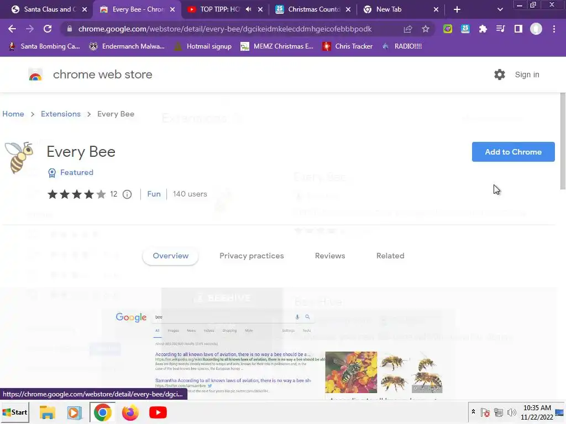Show hidden system tray icons
566x424 pixels.
[473, 412]
